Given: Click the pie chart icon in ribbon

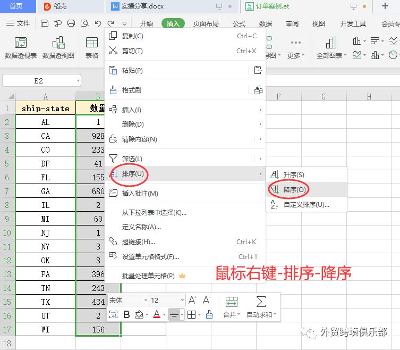Looking at the screenshot, I should pyautogui.click(x=393, y=55).
